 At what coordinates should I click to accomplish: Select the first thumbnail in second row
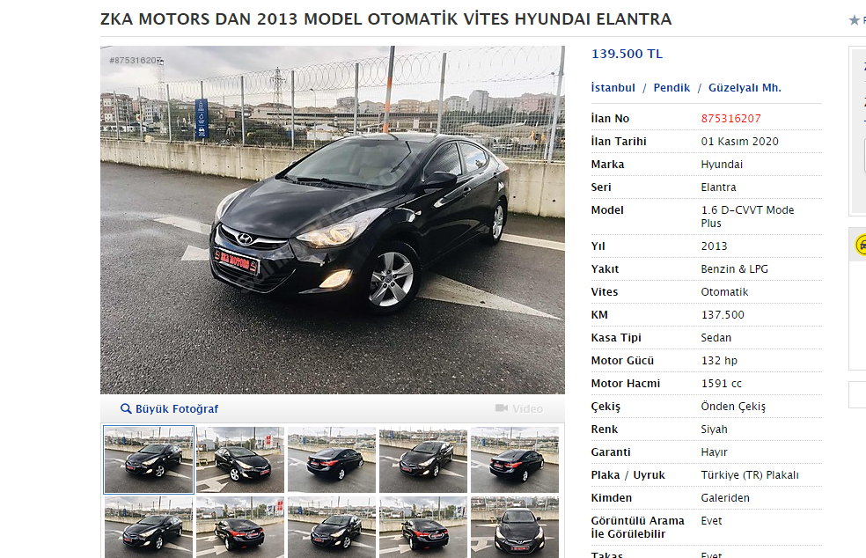[x=149, y=527]
